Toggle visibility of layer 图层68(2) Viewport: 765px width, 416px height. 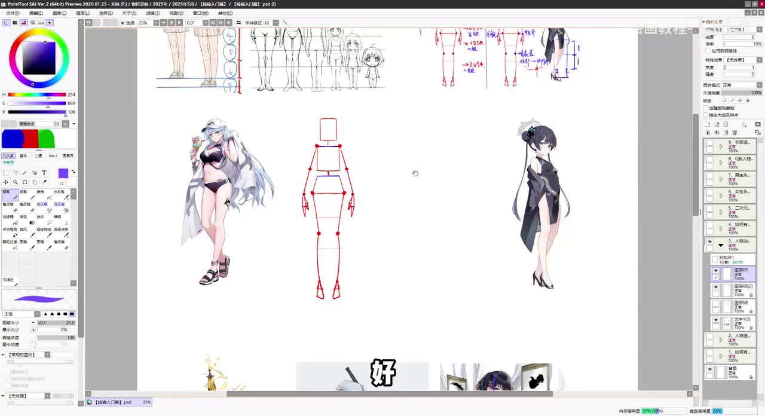[x=715, y=287]
